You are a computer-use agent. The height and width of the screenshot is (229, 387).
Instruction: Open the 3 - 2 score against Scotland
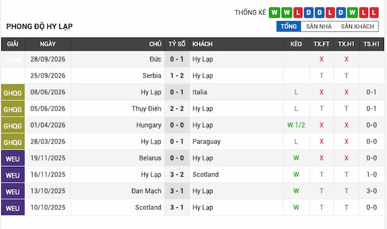177,174
